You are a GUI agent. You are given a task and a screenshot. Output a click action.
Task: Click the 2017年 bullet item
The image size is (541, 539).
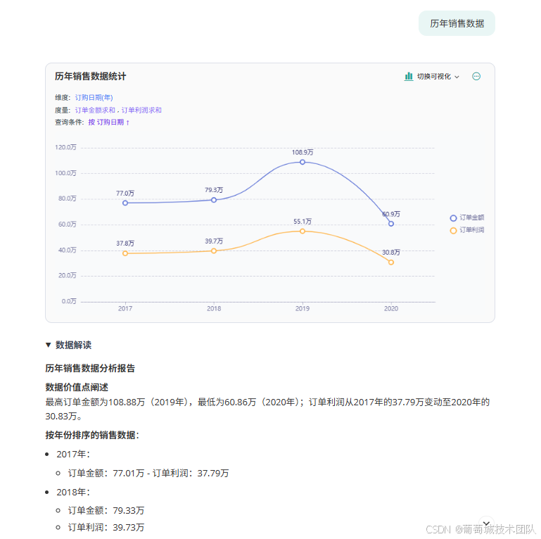click(x=73, y=454)
